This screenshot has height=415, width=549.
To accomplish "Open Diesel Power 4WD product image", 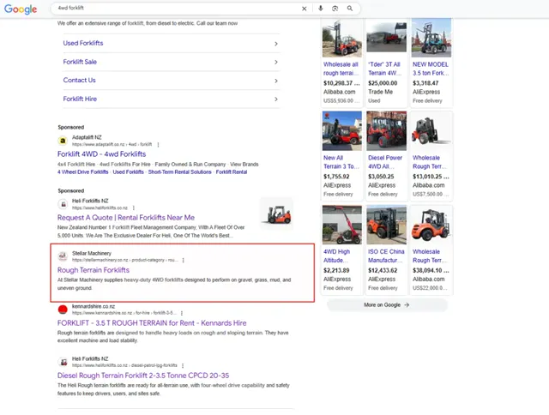I will tap(387, 131).
